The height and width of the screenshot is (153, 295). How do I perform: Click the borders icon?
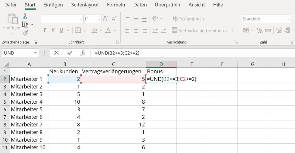pos(78,30)
